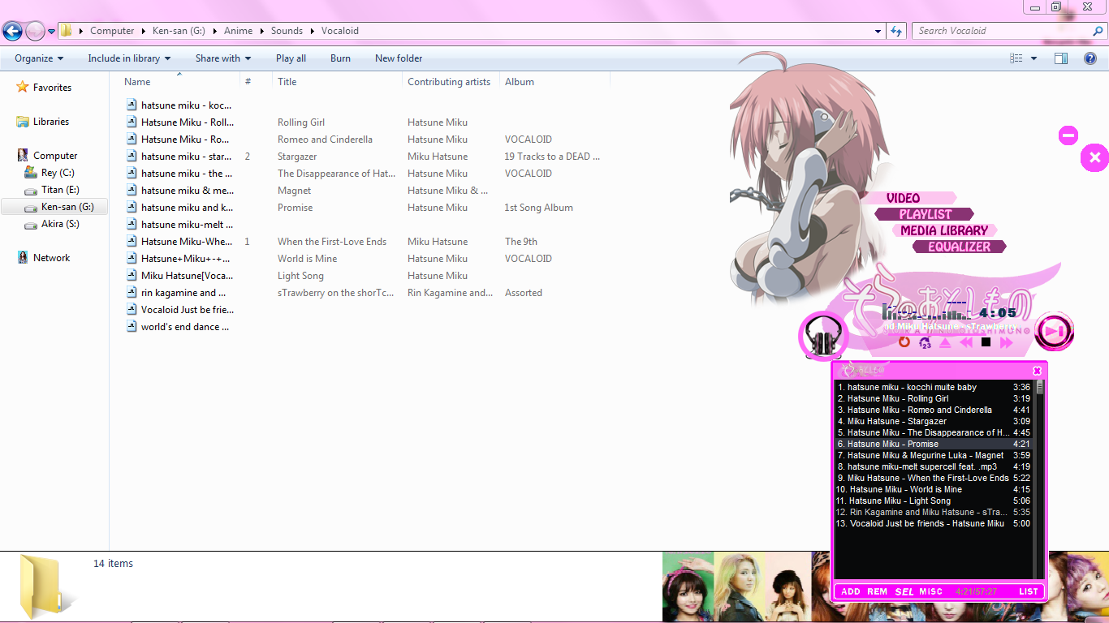Click the Explorer Back arrow button
Viewport: 1109px width, 623px height.
12,31
